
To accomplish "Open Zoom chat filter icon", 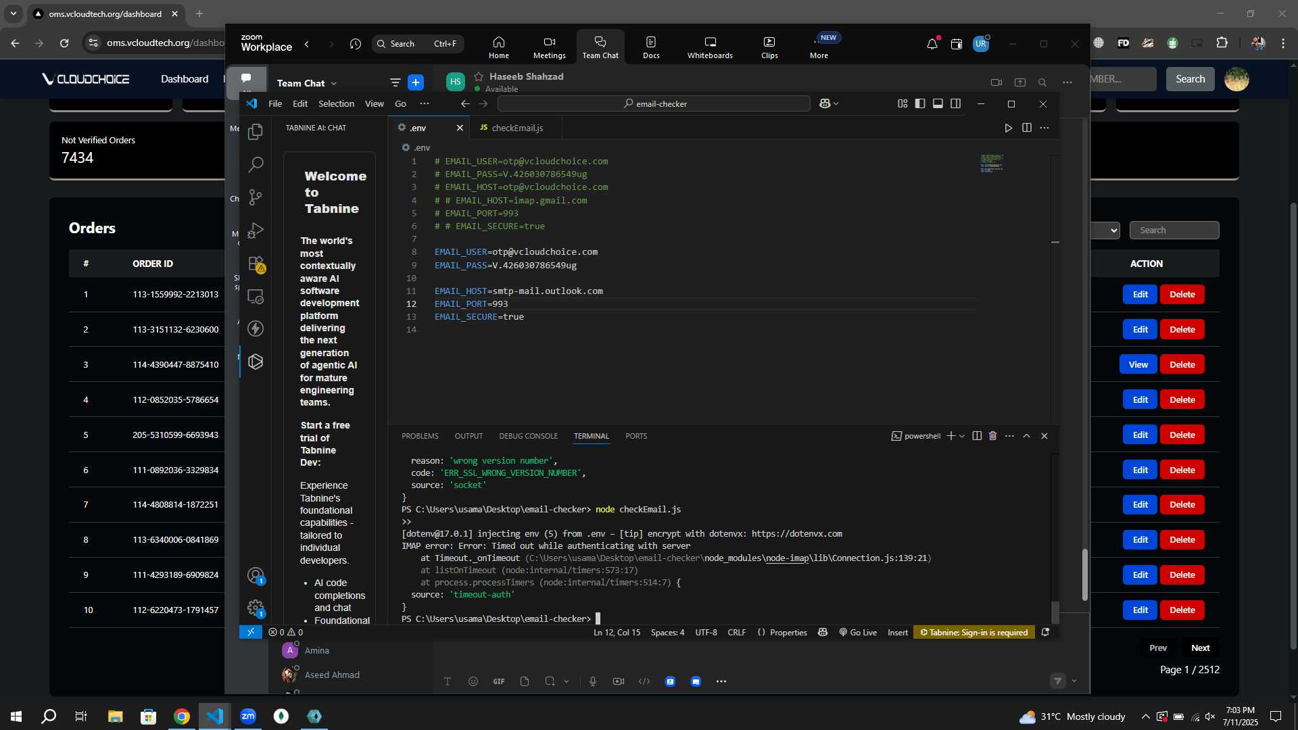I will (395, 82).
